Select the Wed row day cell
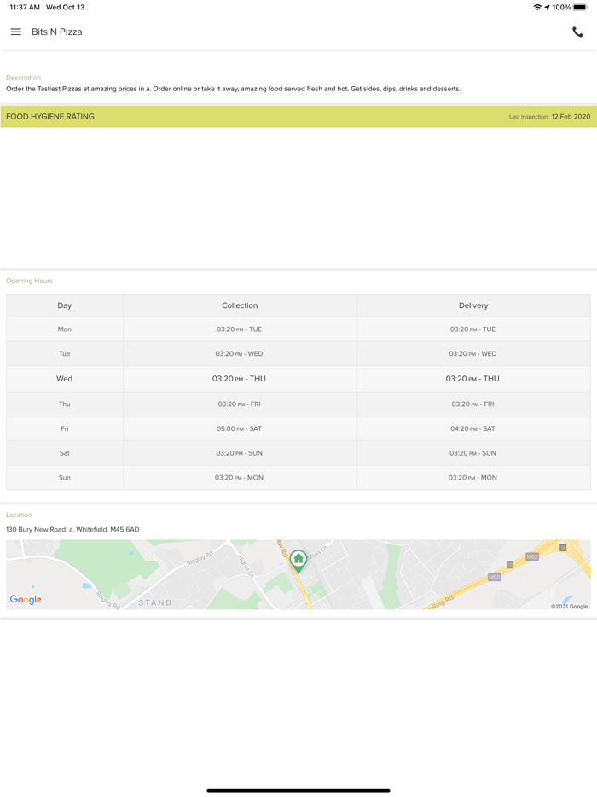 65,379
